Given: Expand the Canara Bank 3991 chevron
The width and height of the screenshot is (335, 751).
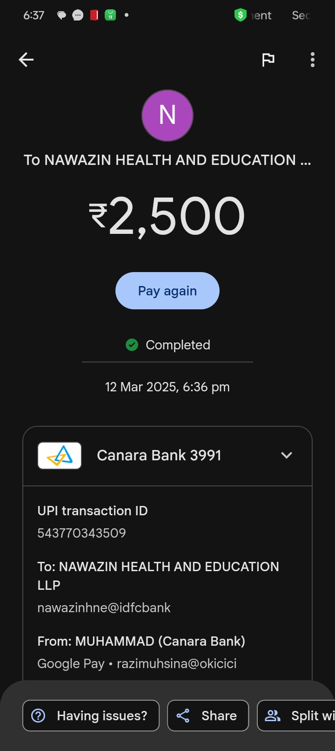Looking at the screenshot, I should point(287,455).
